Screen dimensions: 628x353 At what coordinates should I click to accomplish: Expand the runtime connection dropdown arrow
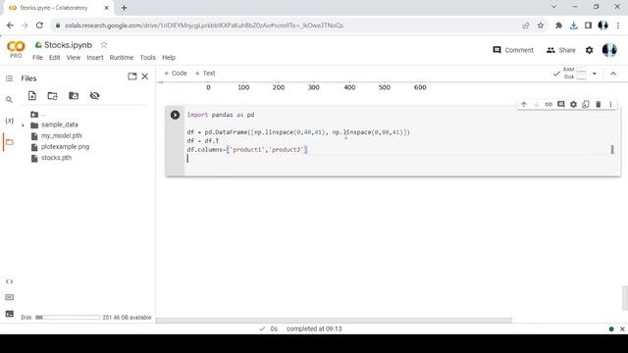click(x=595, y=74)
